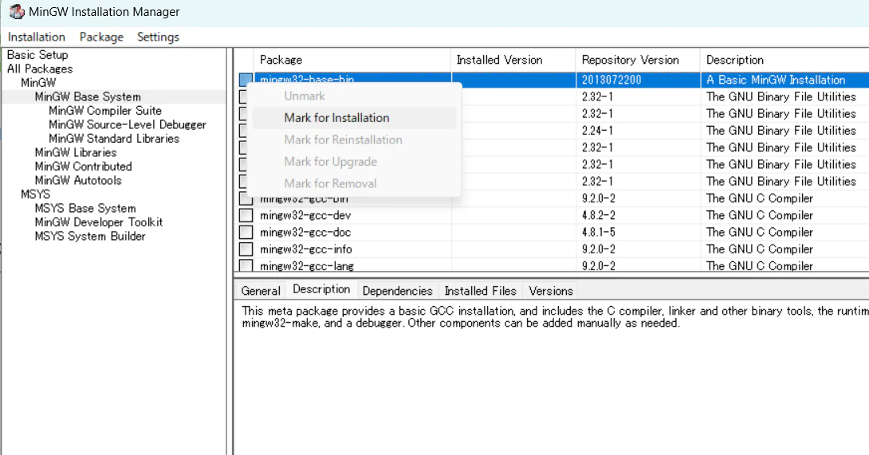Select All Packages in the left tree

pyautogui.click(x=40, y=69)
